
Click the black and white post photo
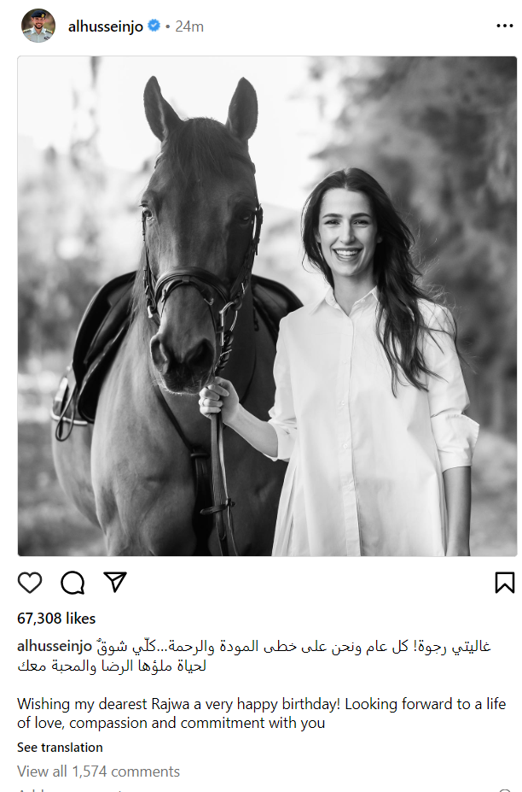(267, 306)
